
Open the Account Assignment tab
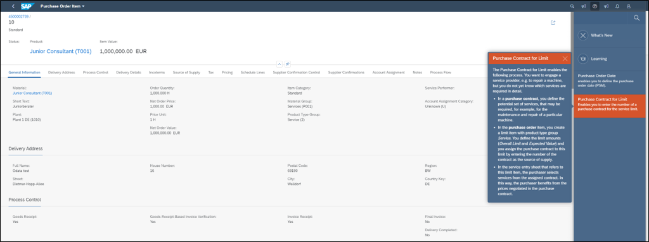click(389, 72)
